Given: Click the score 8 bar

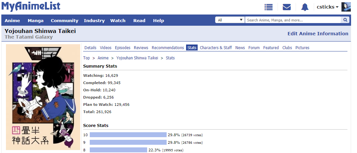Looking at the screenshot, I should click(x=118, y=150).
